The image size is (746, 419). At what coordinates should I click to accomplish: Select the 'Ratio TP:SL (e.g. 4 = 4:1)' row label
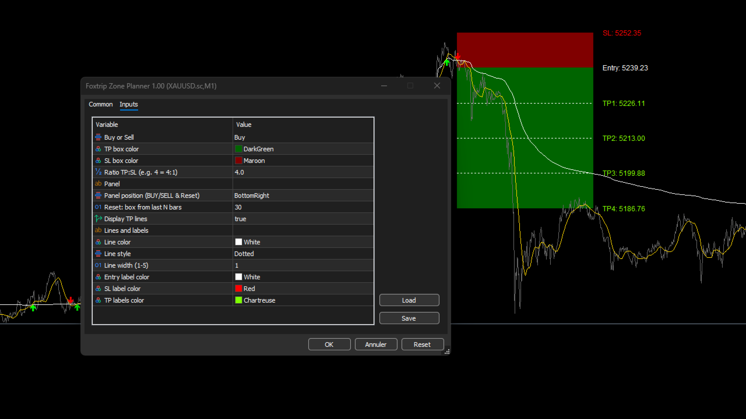tap(141, 172)
